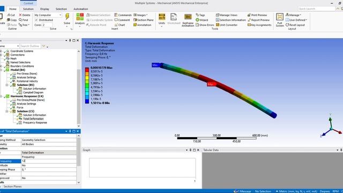Select the Force item in tree
This screenshot has width=343, height=193.
pos(20,108)
